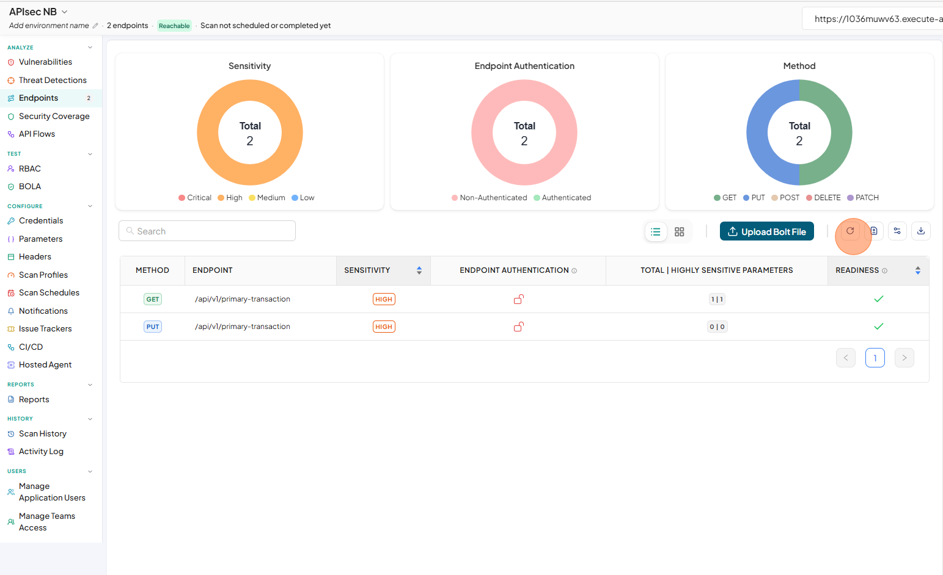Click the file upload document icon

click(874, 231)
